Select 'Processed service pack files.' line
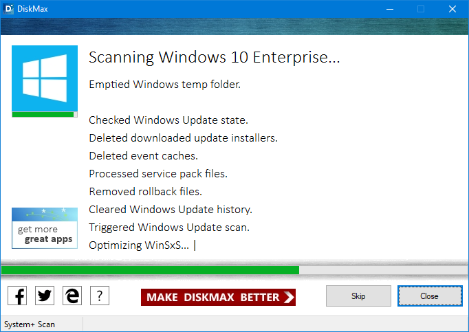Viewport: 469px width, 332px height. [158, 174]
